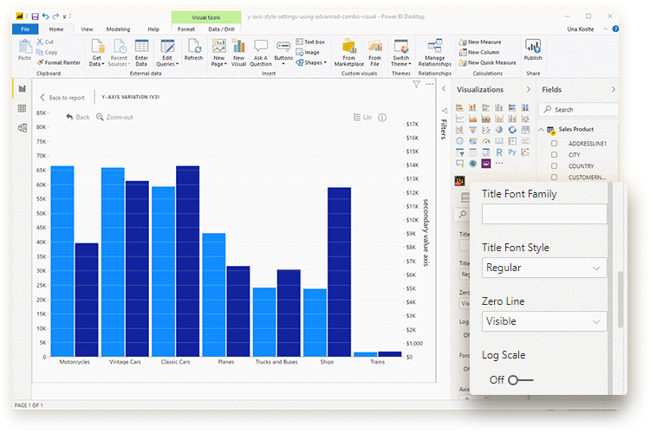Check the CUSTOMERN... field checkbox
The width and height of the screenshot is (650, 433).
[x=555, y=177]
